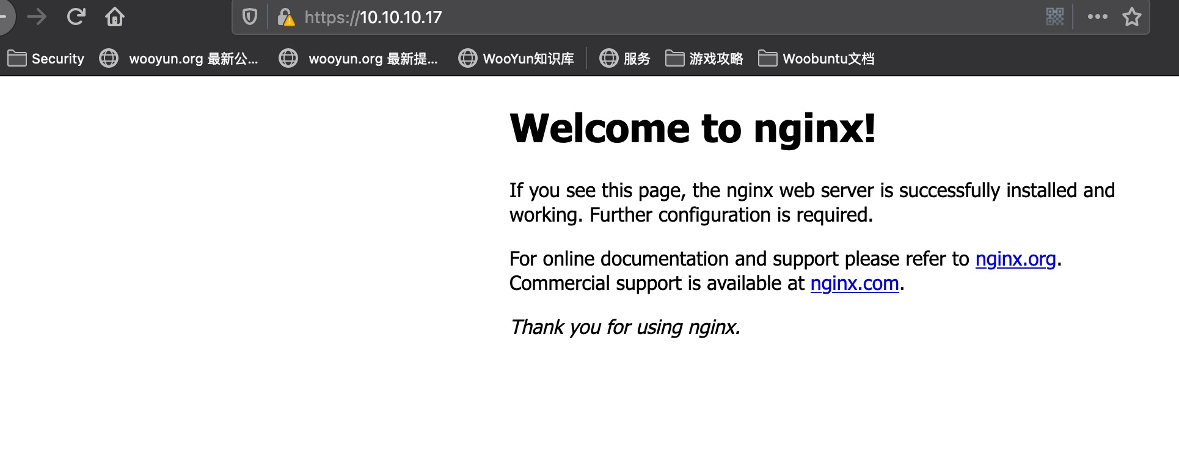This screenshot has height=475, width=1179.
Task: Open the tracking protection shield
Action: [250, 16]
